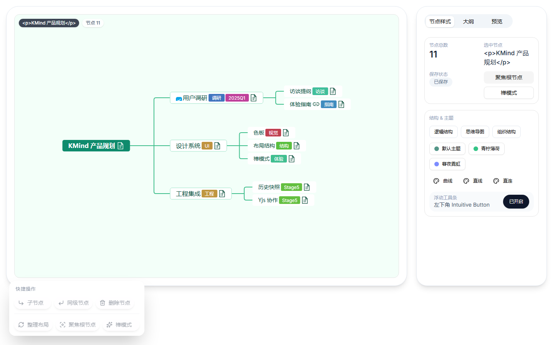553x345 pixels.
Task: Apply the 暮夜霓虹 theme
Action: pos(447,164)
